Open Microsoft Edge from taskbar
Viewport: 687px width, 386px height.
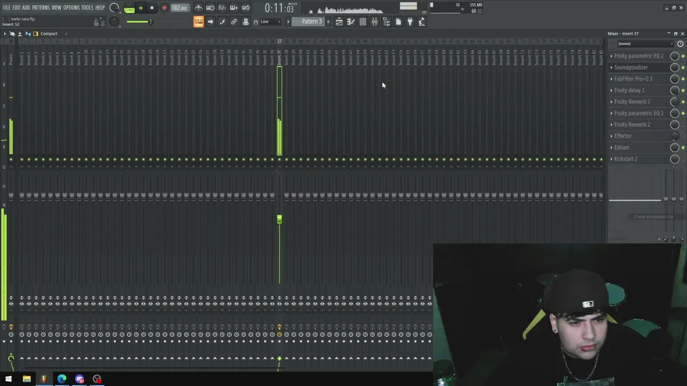tap(62, 379)
